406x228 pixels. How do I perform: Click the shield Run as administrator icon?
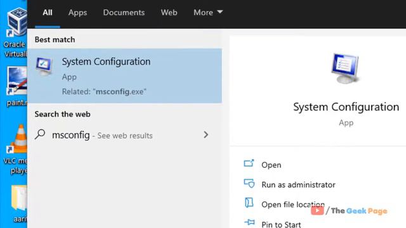click(249, 183)
